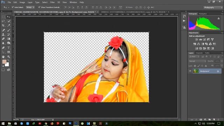Select the Pen tool

[x=3, y=48]
